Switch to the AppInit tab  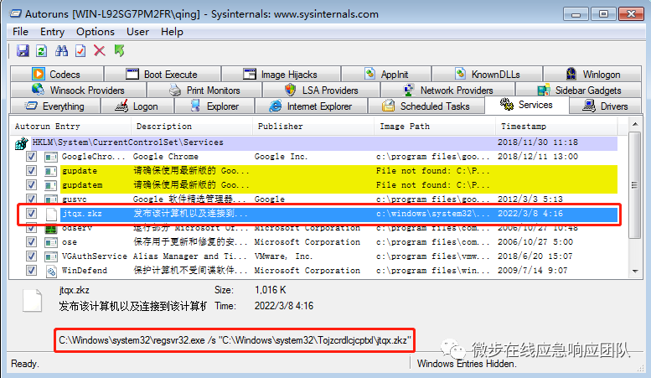pos(386,74)
